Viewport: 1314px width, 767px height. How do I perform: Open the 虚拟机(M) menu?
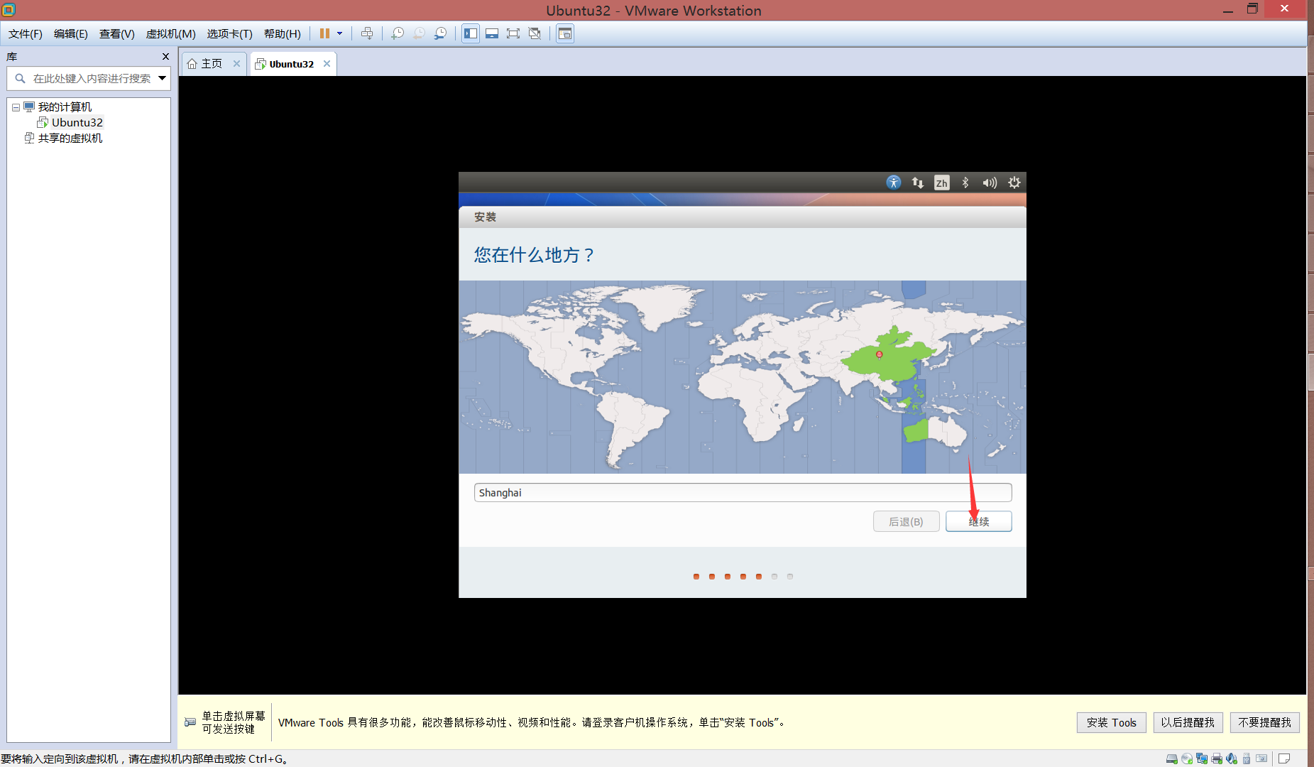171,34
